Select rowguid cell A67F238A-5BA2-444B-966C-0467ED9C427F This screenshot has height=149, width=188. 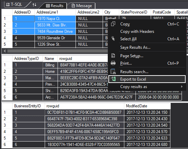click(x=97, y=97)
